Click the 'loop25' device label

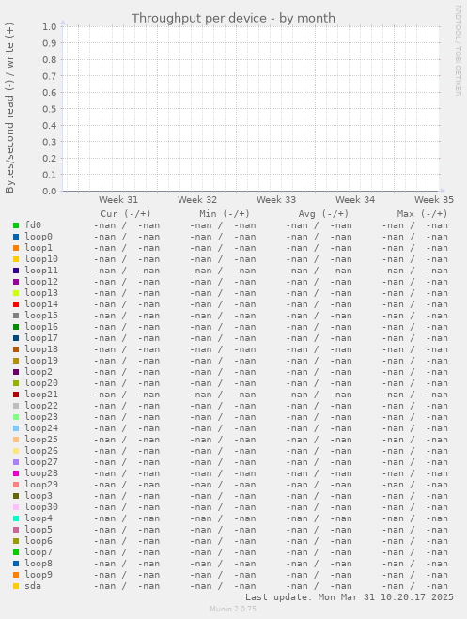point(41,440)
